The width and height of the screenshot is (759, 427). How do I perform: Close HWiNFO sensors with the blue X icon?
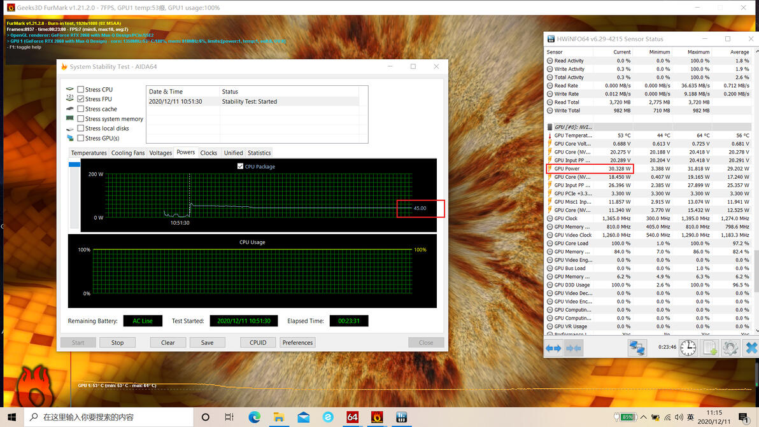pyautogui.click(x=751, y=347)
